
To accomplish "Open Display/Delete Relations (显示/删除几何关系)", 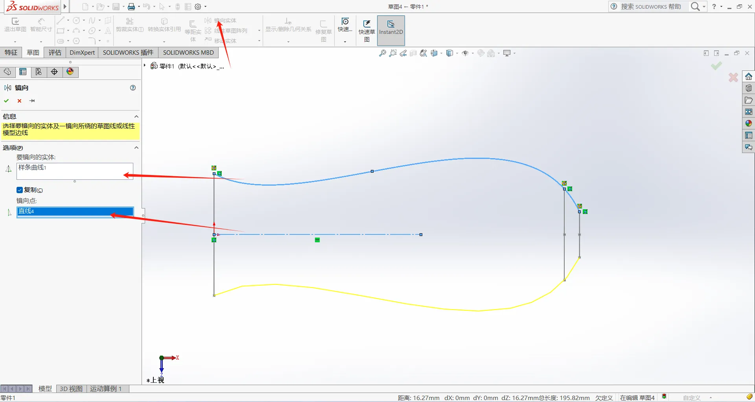I will [x=288, y=25].
